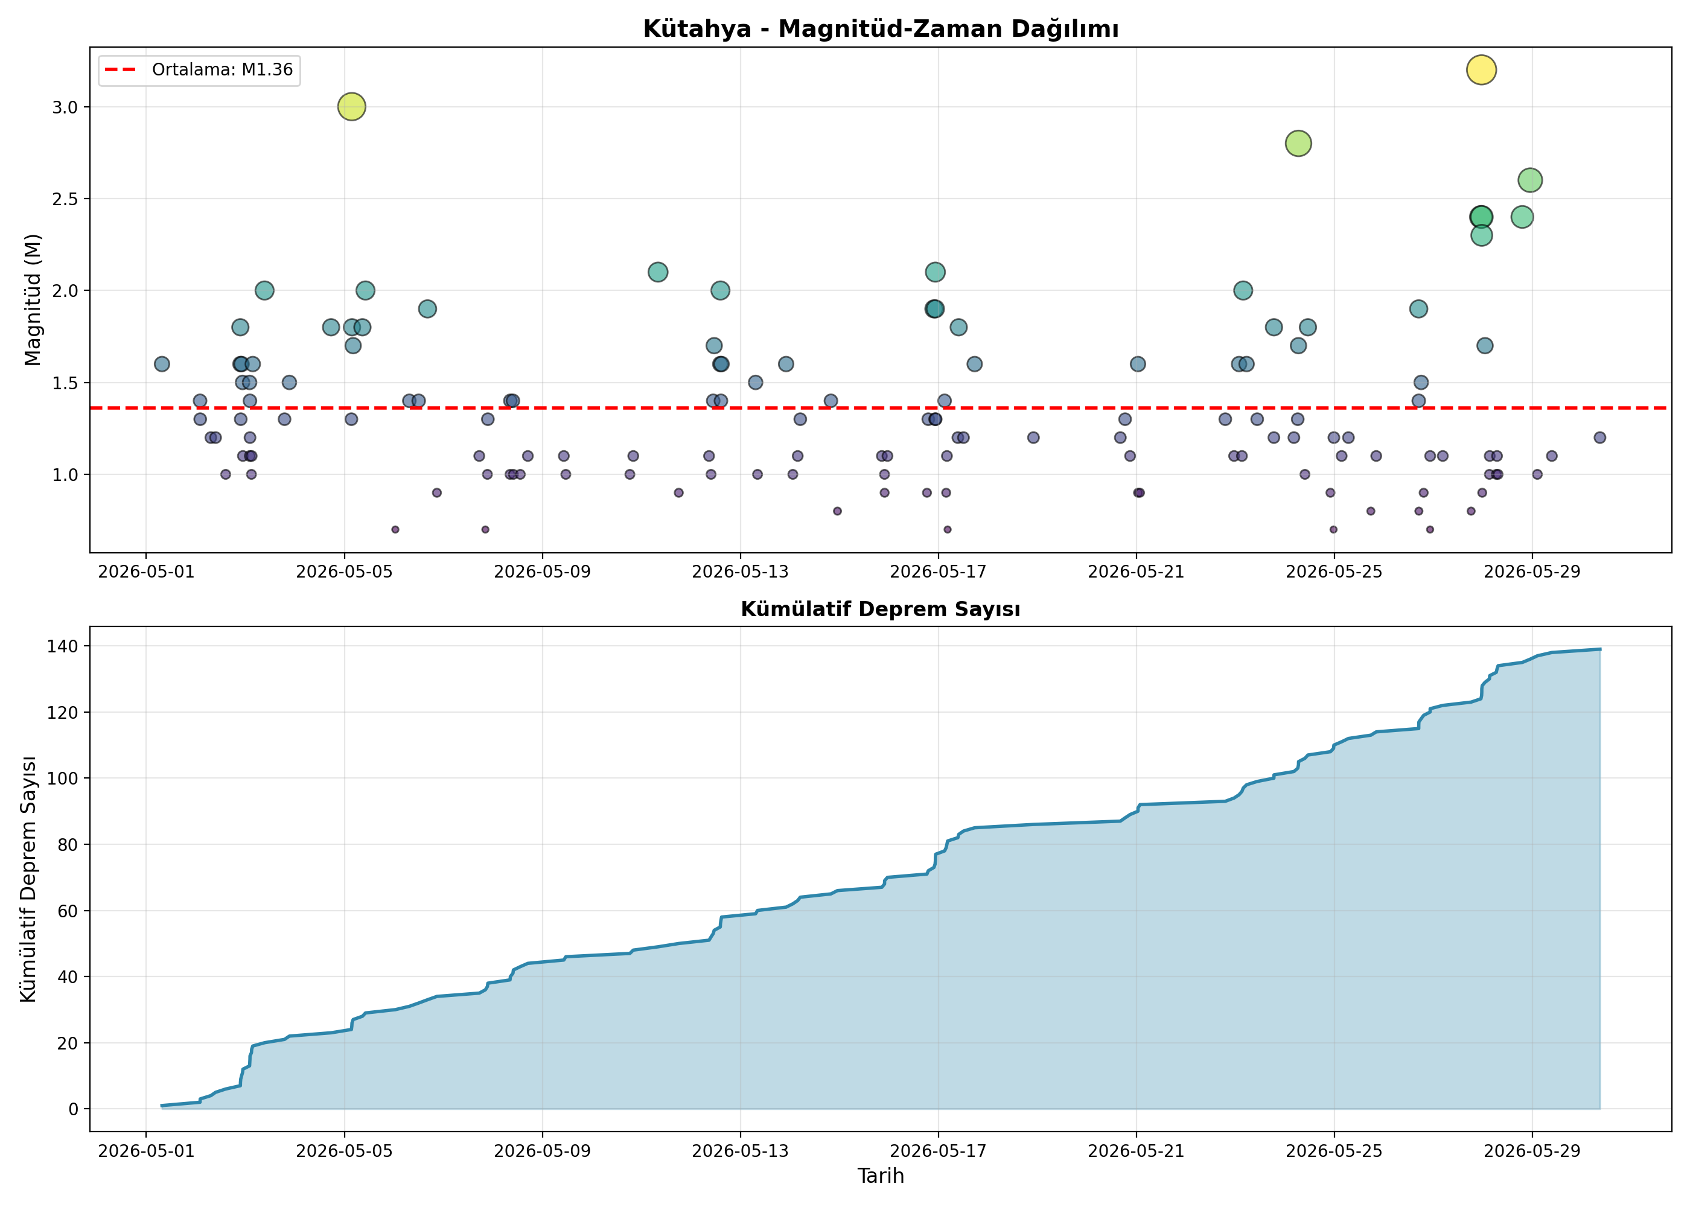Click "2026-05-01" under the magnitude chart
The image size is (1690, 1207).
(147, 572)
